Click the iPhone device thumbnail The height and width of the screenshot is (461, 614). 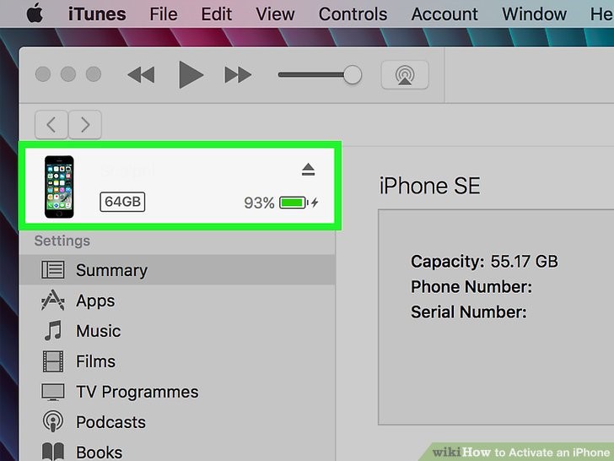[59, 187]
